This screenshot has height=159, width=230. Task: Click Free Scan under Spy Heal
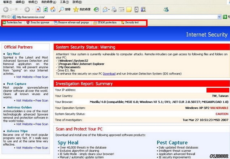42,77
